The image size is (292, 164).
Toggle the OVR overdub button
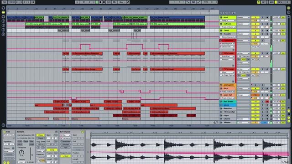[109, 2]
